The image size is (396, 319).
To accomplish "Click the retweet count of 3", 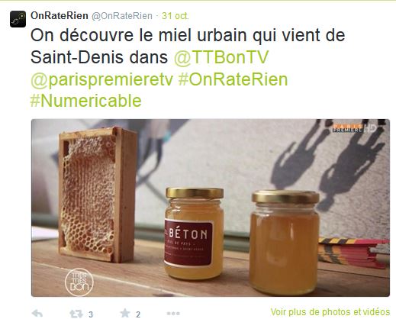I will click(x=91, y=314).
